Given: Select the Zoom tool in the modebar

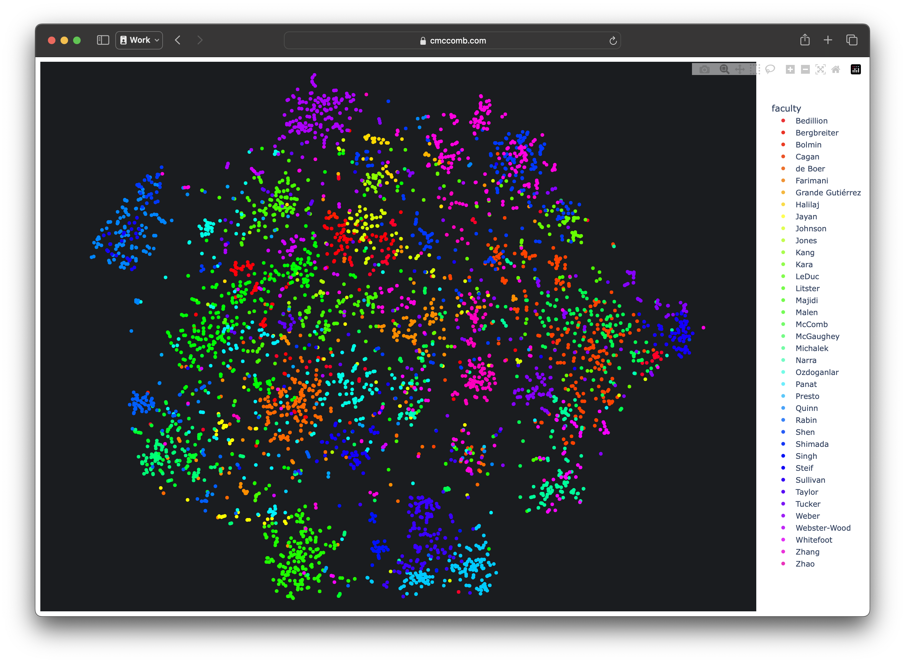Looking at the screenshot, I should (725, 69).
